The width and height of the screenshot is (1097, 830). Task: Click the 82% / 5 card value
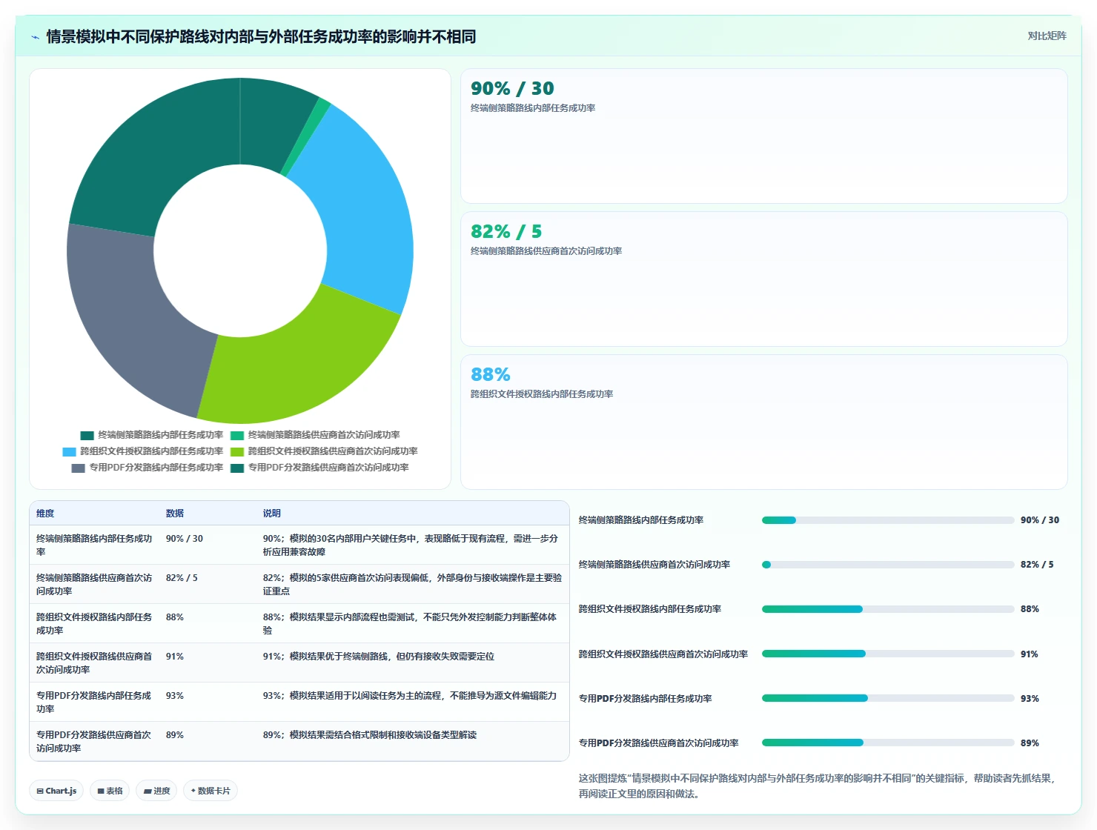coord(506,231)
